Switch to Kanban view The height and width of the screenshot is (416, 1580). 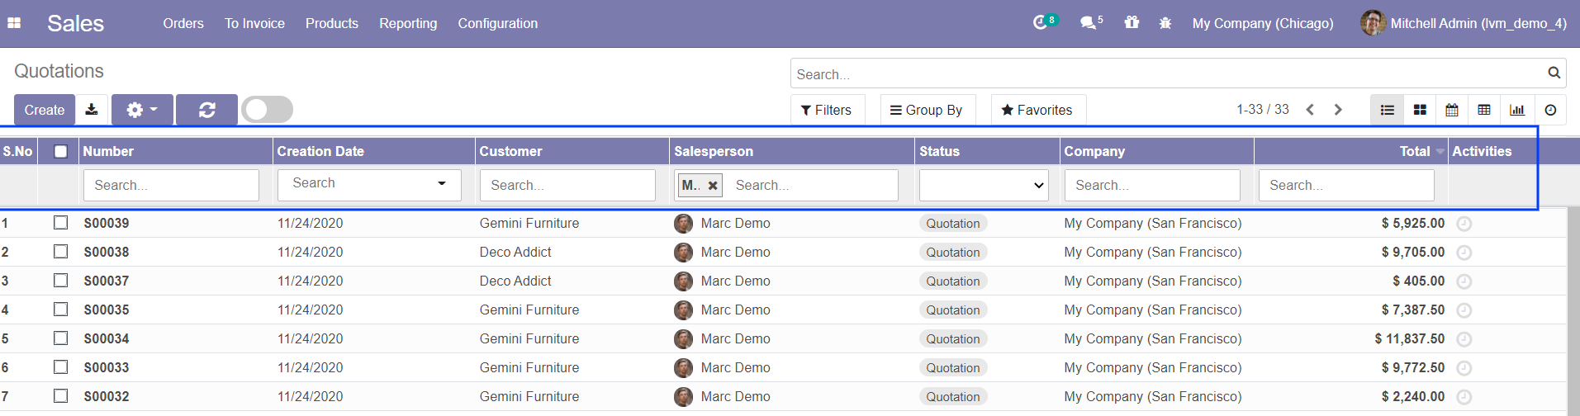coord(1420,110)
